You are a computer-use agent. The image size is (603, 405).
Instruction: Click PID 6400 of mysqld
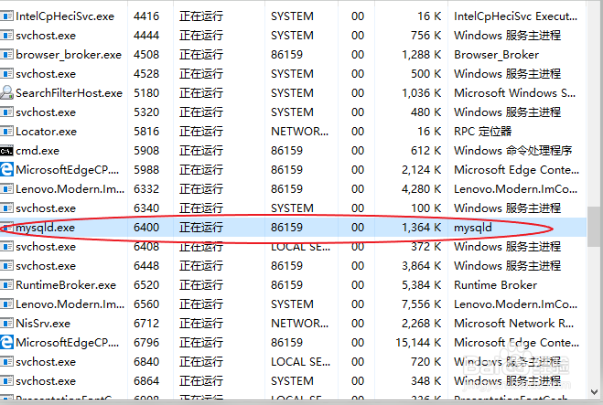coord(146,228)
